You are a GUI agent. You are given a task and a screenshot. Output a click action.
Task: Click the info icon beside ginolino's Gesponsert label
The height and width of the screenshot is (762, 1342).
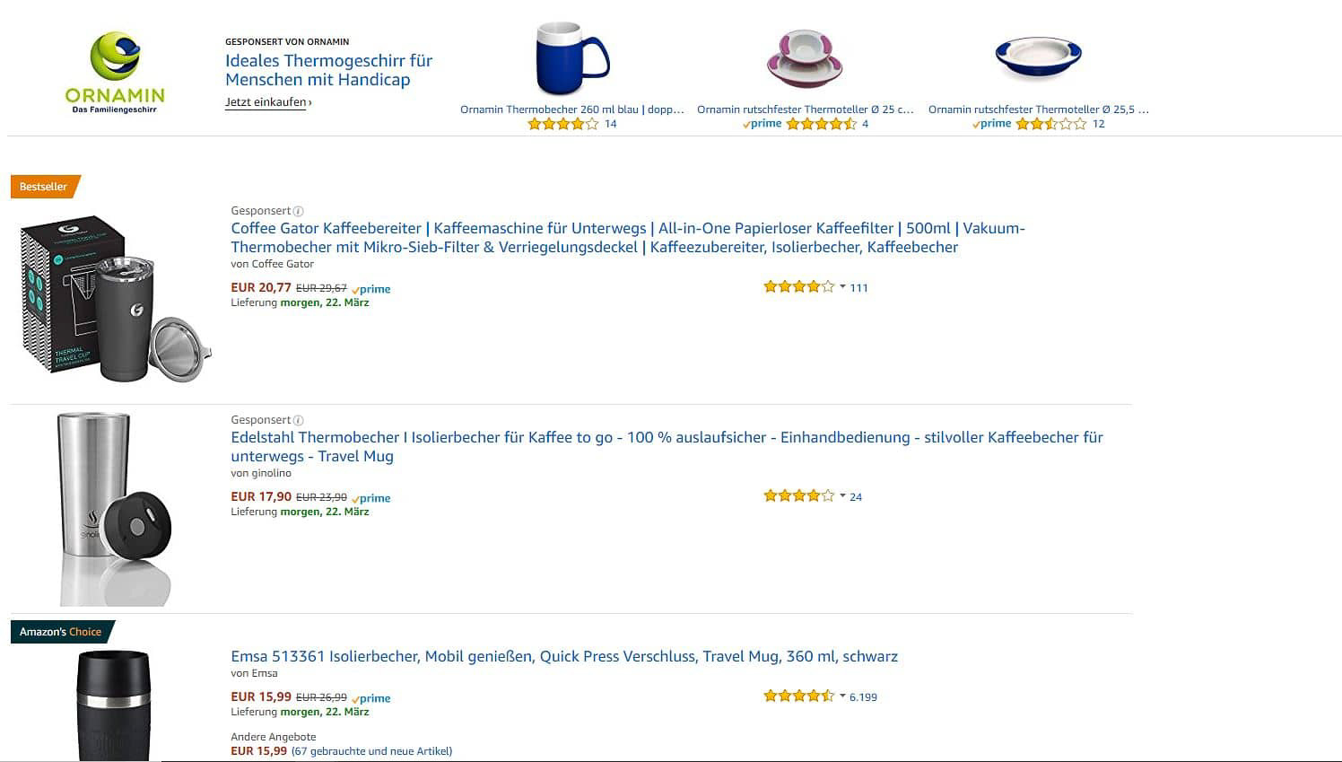(299, 420)
